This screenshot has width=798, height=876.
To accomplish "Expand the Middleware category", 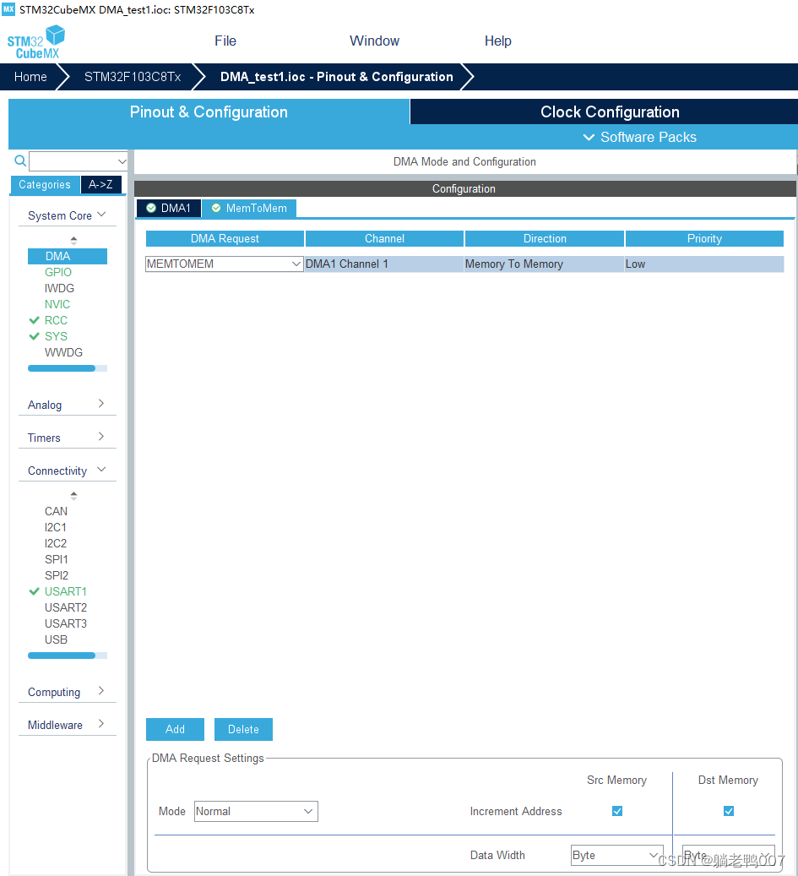I will pos(67,725).
